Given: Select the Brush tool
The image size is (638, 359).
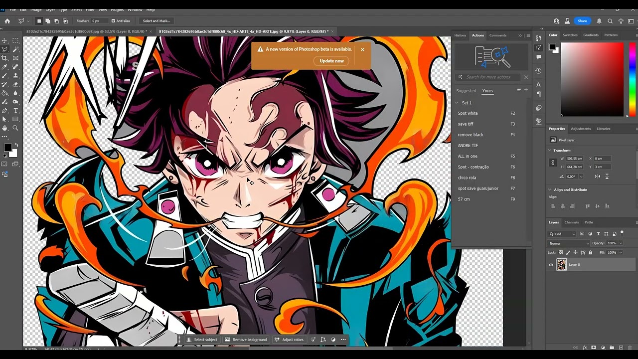Looking at the screenshot, I should coord(5,76).
